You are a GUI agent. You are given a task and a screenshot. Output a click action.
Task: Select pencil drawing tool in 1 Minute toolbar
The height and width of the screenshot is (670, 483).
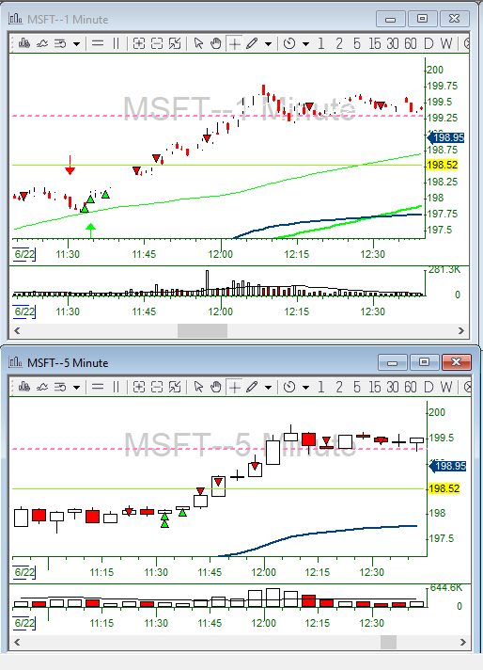point(252,43)
